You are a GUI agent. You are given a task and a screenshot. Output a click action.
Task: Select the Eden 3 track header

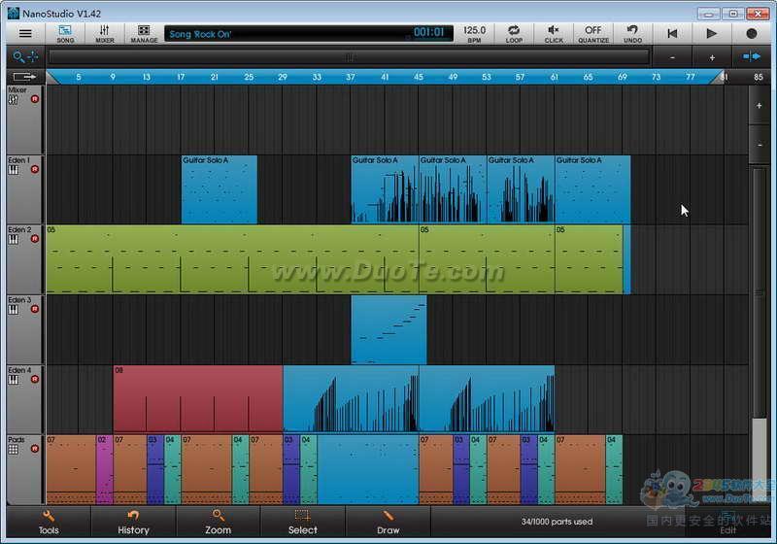25,329
